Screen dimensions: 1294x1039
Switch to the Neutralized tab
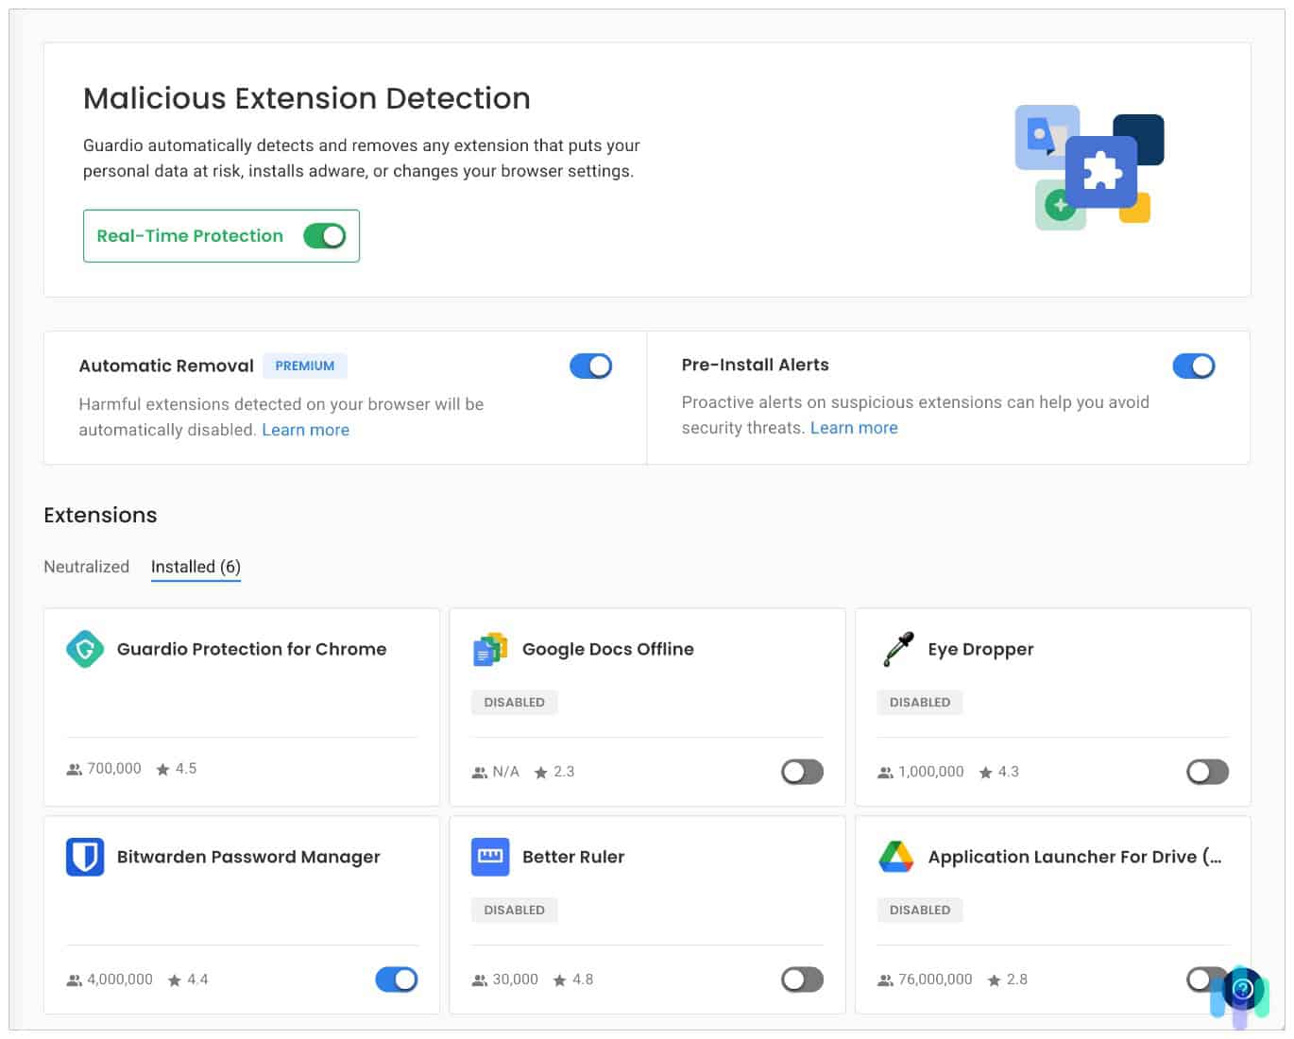click(86, 567)
